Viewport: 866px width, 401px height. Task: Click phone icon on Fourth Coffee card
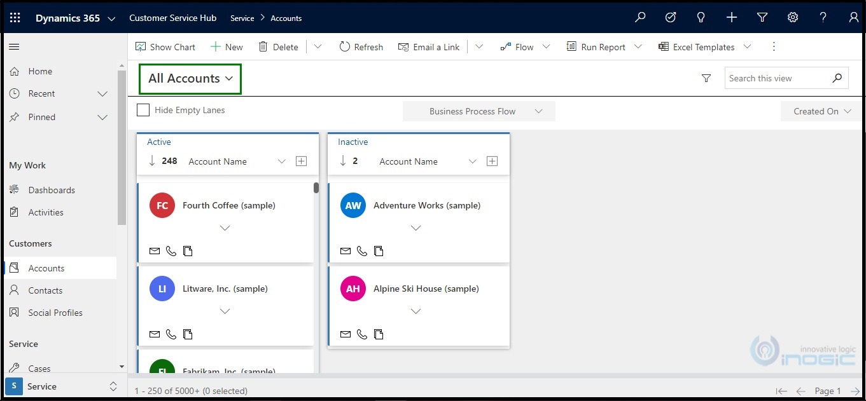tap(171, 251)
